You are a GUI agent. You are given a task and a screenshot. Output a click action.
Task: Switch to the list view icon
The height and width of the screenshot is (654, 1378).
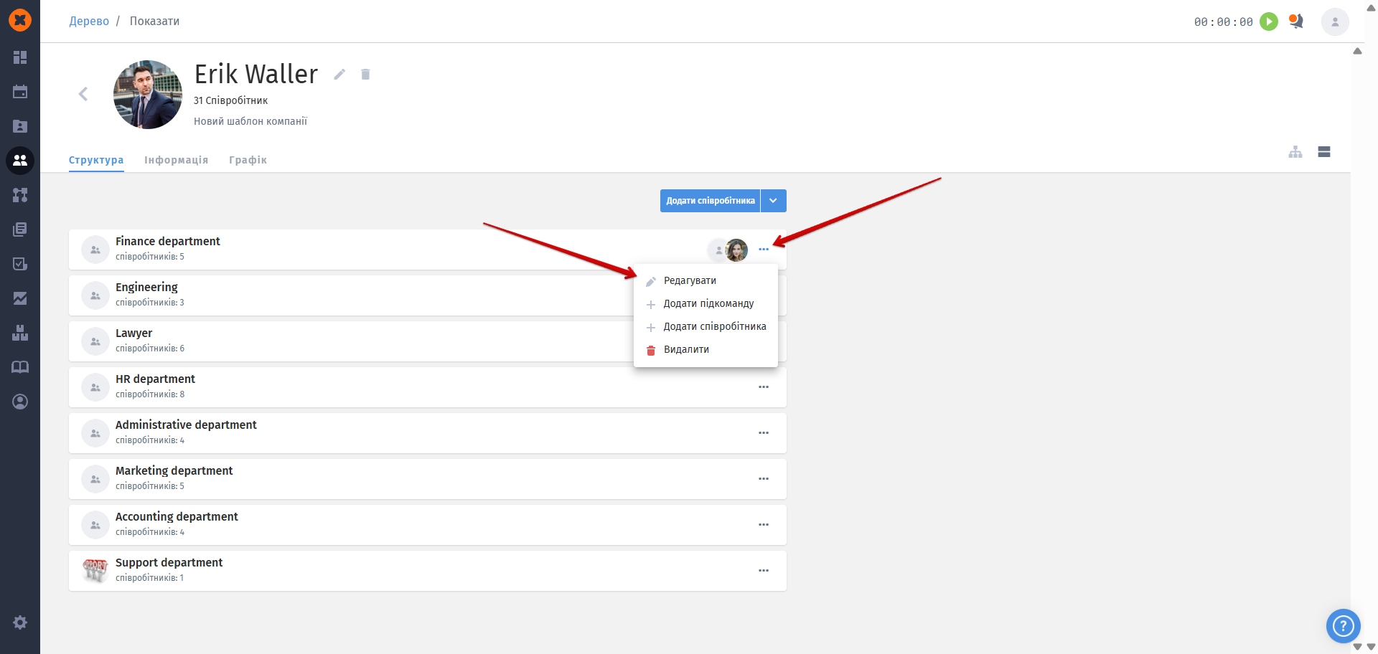coord(1324,152)
